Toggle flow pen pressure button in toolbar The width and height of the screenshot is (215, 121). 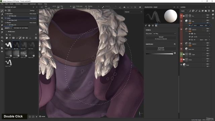pos(74,7)
